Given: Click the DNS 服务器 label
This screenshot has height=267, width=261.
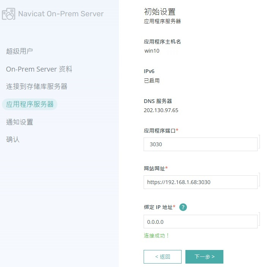Looking at the screenshot, I should point(158,101).
